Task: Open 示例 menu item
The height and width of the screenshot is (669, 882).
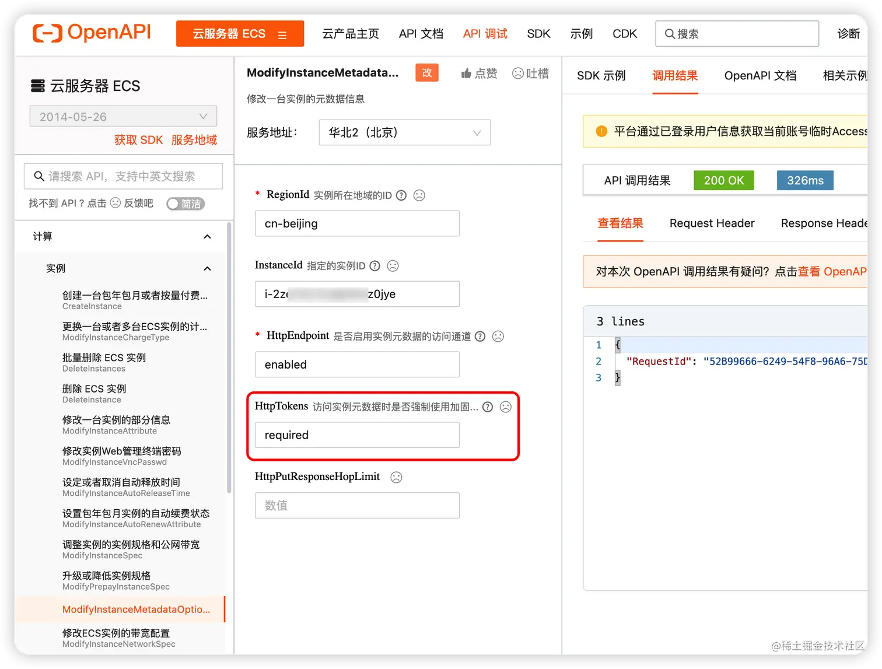Action: (582, 34)
